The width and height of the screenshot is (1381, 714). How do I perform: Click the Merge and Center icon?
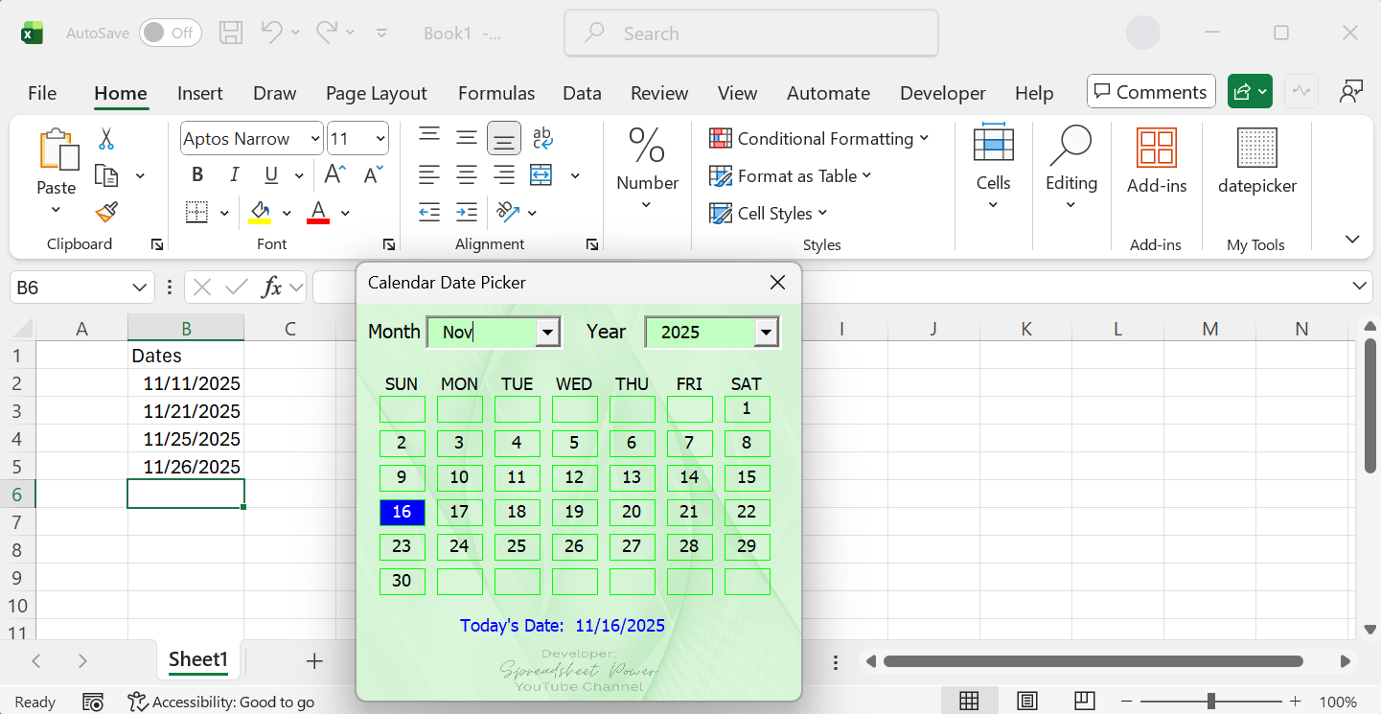(541, 175)
